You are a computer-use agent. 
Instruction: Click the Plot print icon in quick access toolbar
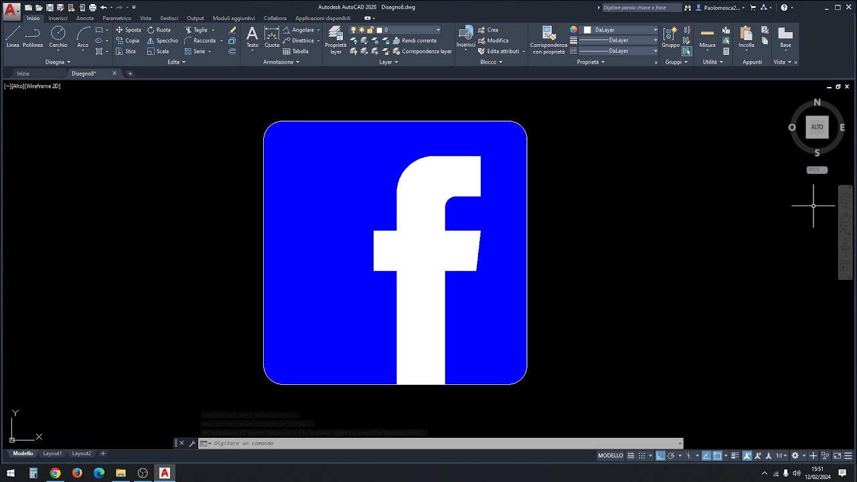tap(92, 7)
